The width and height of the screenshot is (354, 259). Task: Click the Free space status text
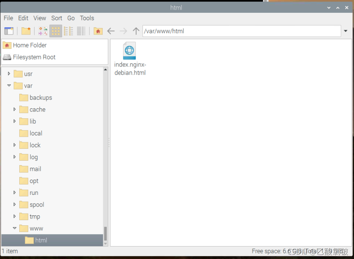[x=300, y=251]
